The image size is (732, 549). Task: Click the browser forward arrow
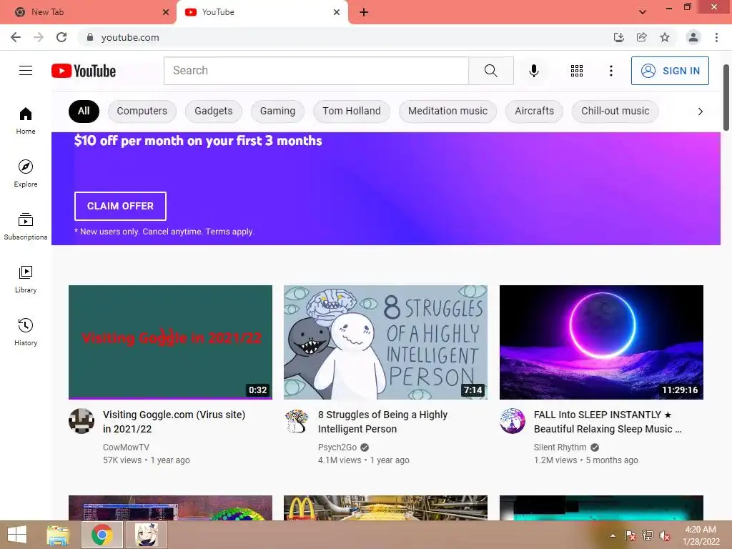(x=39, y=37)
